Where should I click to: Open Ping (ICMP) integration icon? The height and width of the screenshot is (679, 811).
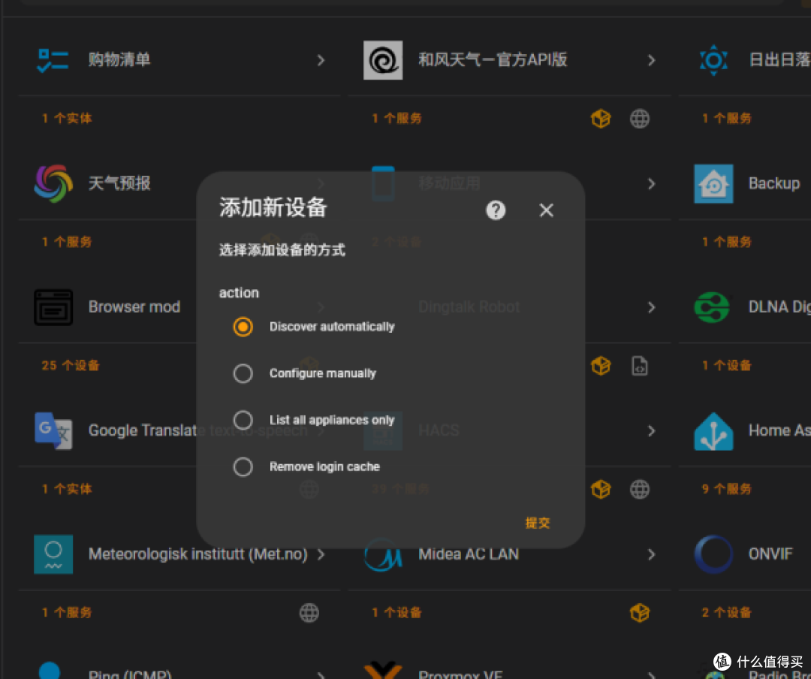tap(50, 670)
